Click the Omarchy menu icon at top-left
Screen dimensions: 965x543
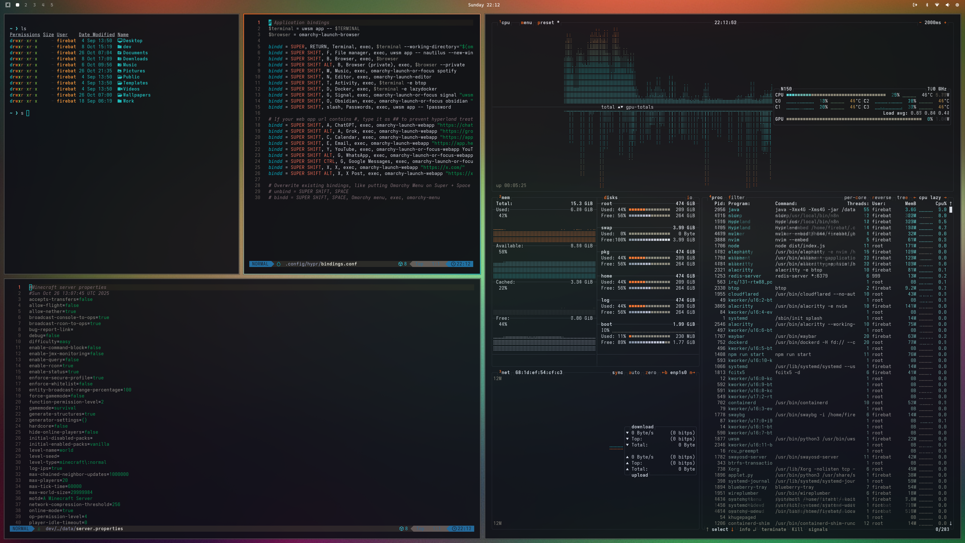[x=8, y=5]
